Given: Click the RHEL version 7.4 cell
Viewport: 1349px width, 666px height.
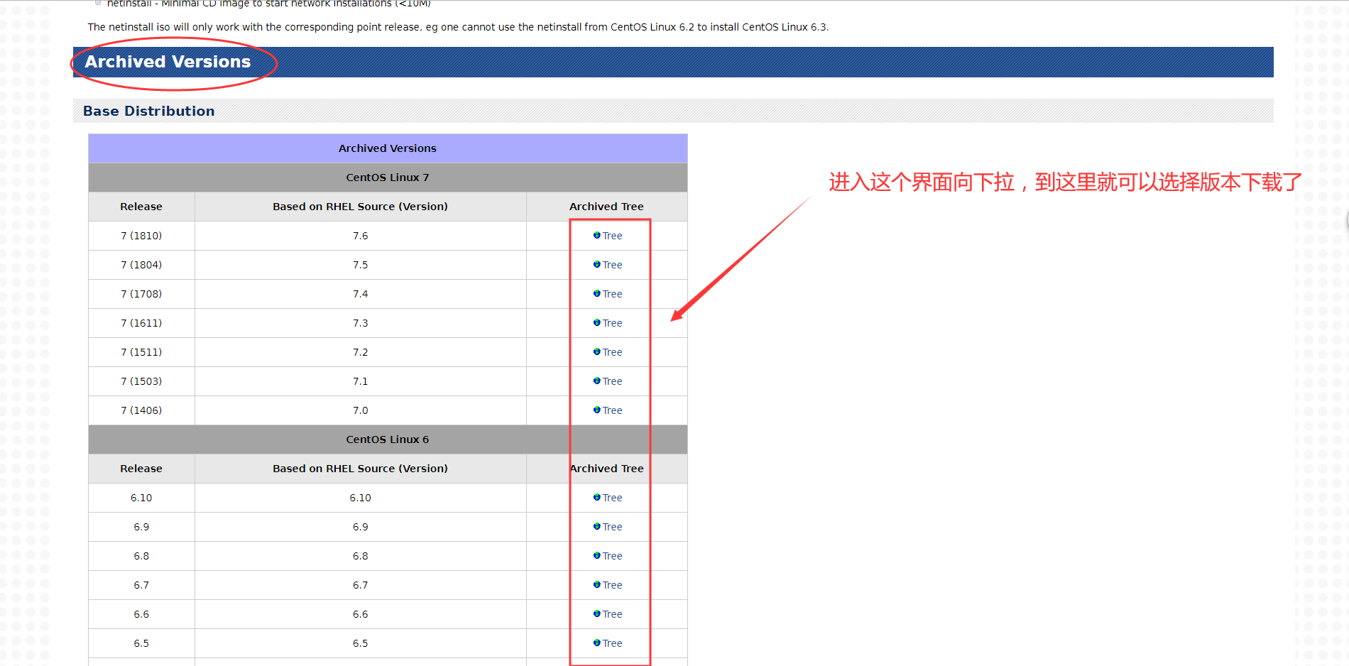Looking at the screenshot, I should (361, 294).
